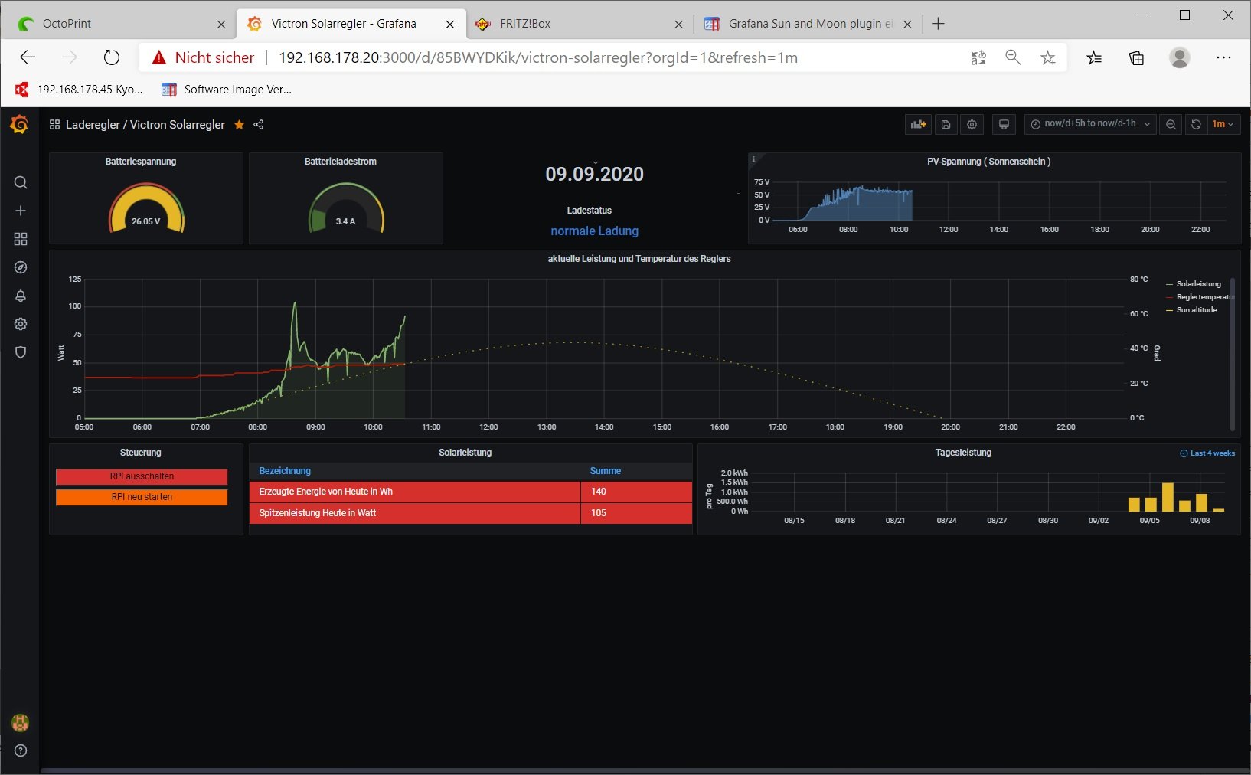
Task: Save the dashboard with the floppy icon
Action: (946, 124)
